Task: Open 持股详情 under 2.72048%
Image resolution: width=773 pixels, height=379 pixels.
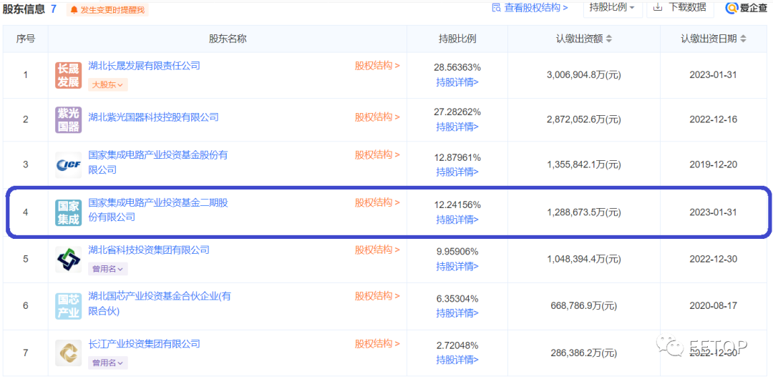Action: pyautogui.click(x=457, y=360)
